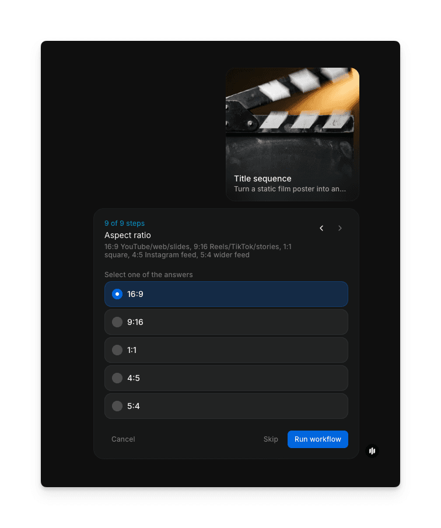Image resolution: width=441 pixels, height=528 pixels.
Task: Choose the 9:16 radio circle
Action: point(117,322)
